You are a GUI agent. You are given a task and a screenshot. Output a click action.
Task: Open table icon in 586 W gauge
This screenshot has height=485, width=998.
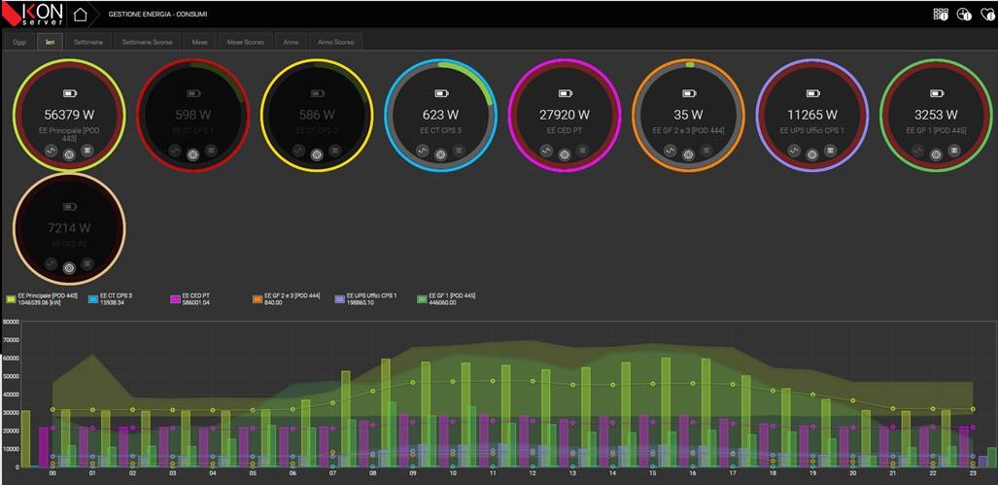[x=335, y=151]
